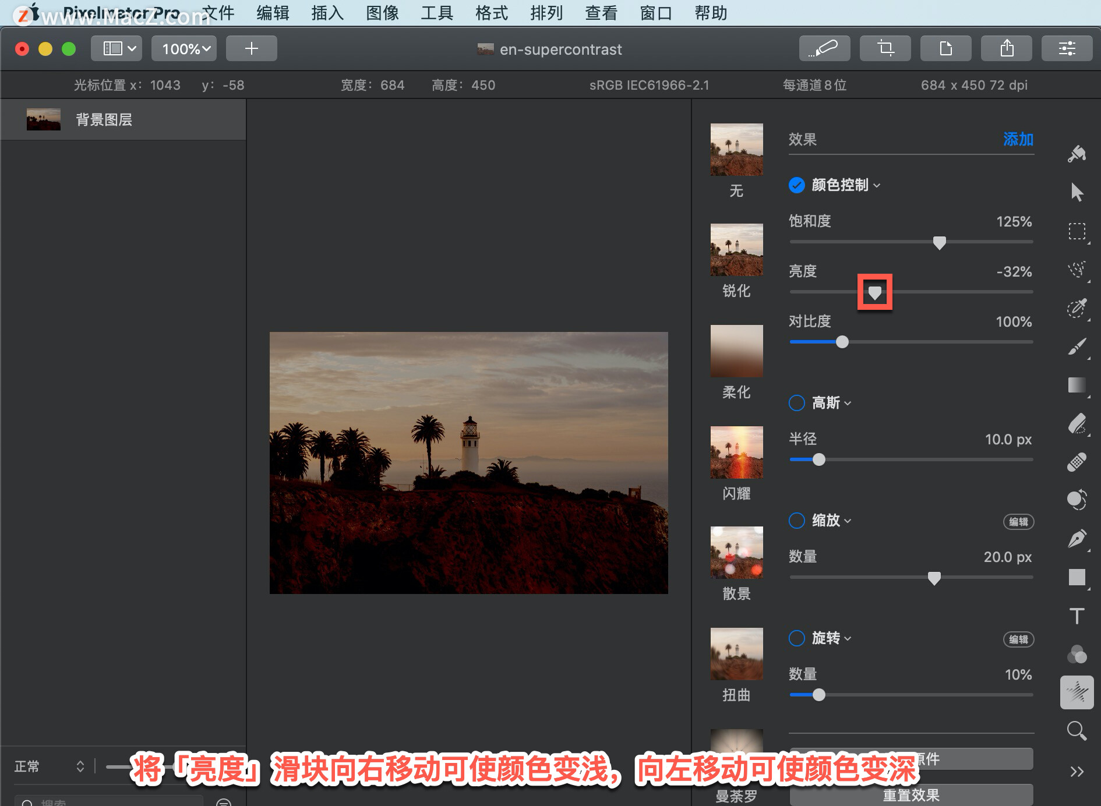Viewport: 1101px width, 806px height.
Task: Enable the 高斯 effect checkbox
Action: pyautogui.click(x=796, y=403)
